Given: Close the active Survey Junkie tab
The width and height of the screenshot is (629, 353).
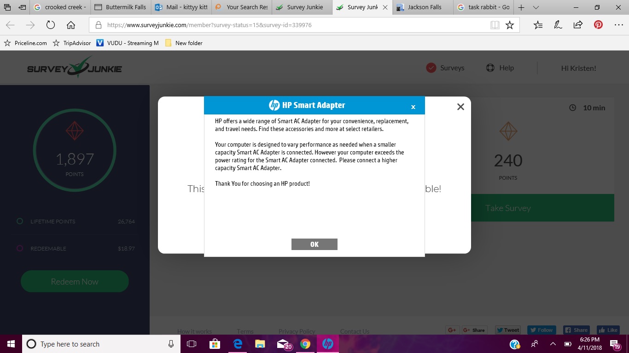Looking at the screenshot, I should (385, 7).
